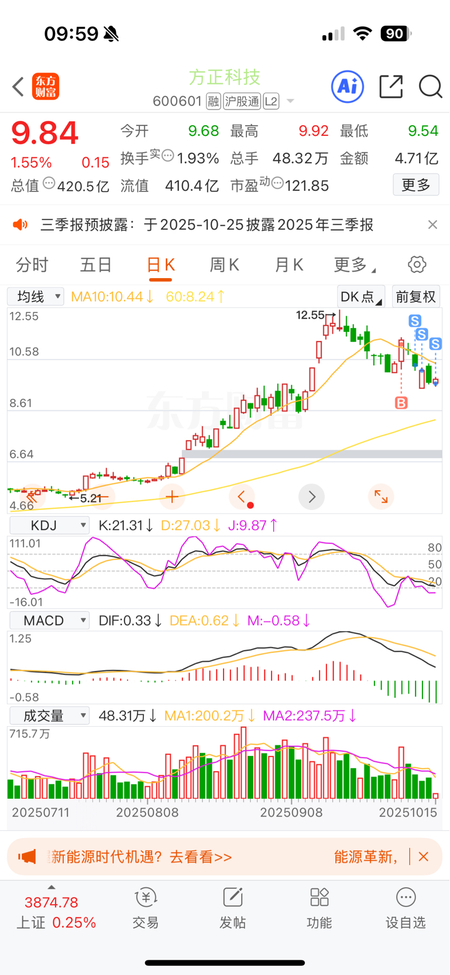Toggle 前复权 adjustment mode
The height and width of the screenshot is (975, 450).
point(415,296)
